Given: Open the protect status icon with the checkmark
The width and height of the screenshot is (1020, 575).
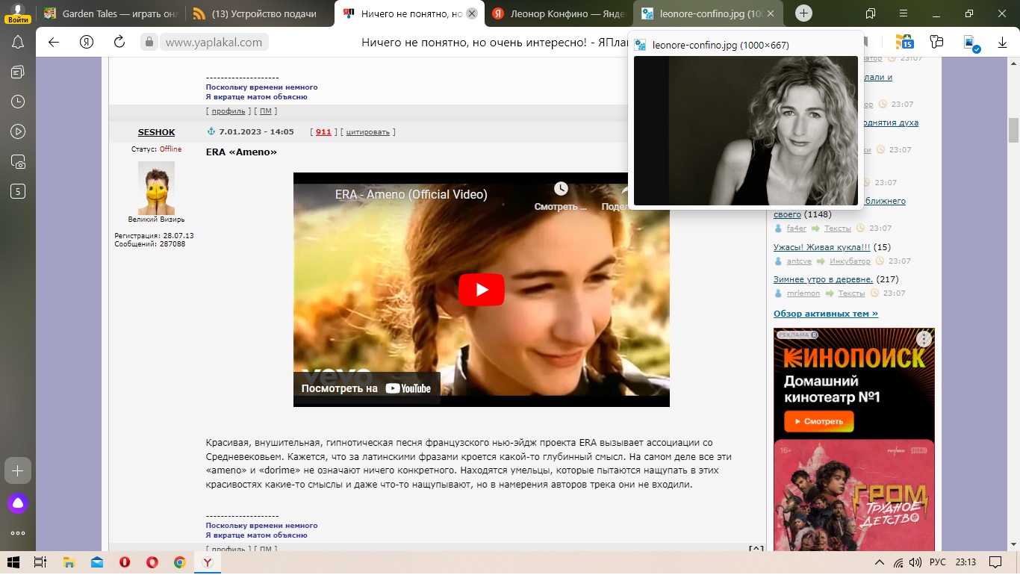Looking at the screenshot, I should [971, 43].
